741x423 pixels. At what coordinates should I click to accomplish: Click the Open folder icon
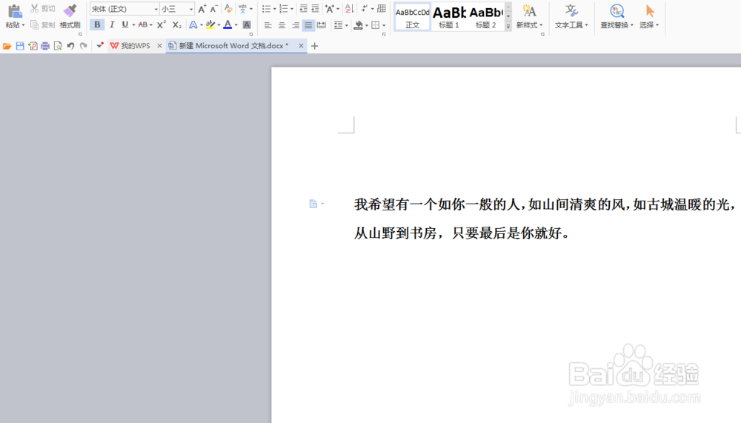pyautogui.click(x=7, y=46)
